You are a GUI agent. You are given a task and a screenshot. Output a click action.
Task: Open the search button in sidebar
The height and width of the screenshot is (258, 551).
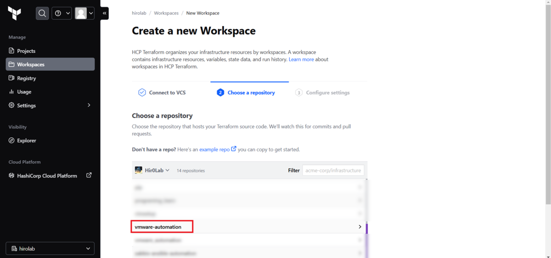tap(42, 13)
